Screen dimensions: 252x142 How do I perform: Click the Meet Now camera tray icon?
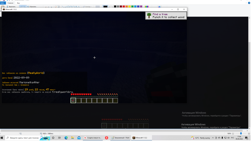pos(216,138)
